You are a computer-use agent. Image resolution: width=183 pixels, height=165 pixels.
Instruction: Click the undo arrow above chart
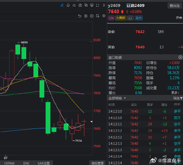(80, 16)
